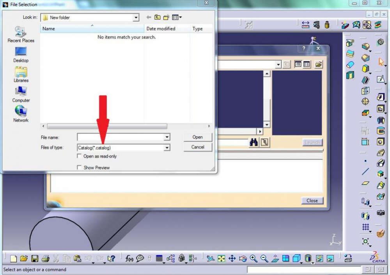Click inside the File name field
This screenshot has width=390, height=275.
pyautogui.click(x=120, y=137)
